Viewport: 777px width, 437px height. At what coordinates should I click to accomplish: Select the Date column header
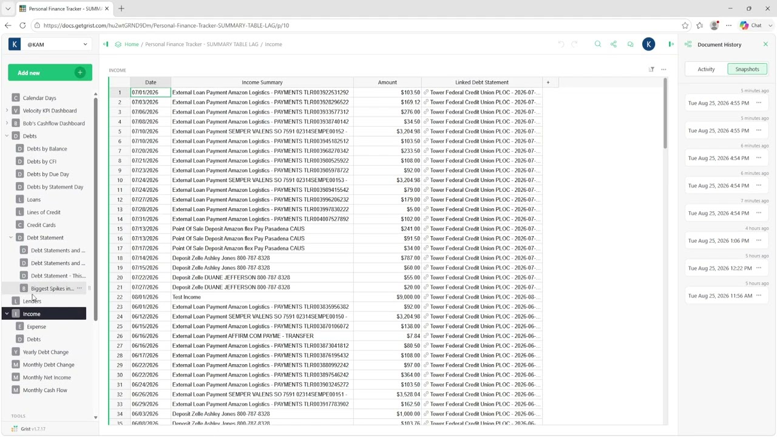tap(151, 83)
